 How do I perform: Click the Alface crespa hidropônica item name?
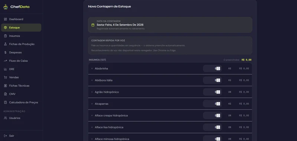[111, 115]
